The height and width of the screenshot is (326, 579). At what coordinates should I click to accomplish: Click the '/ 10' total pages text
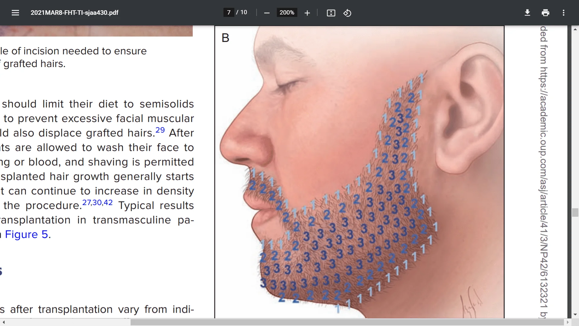click(242, 12)
